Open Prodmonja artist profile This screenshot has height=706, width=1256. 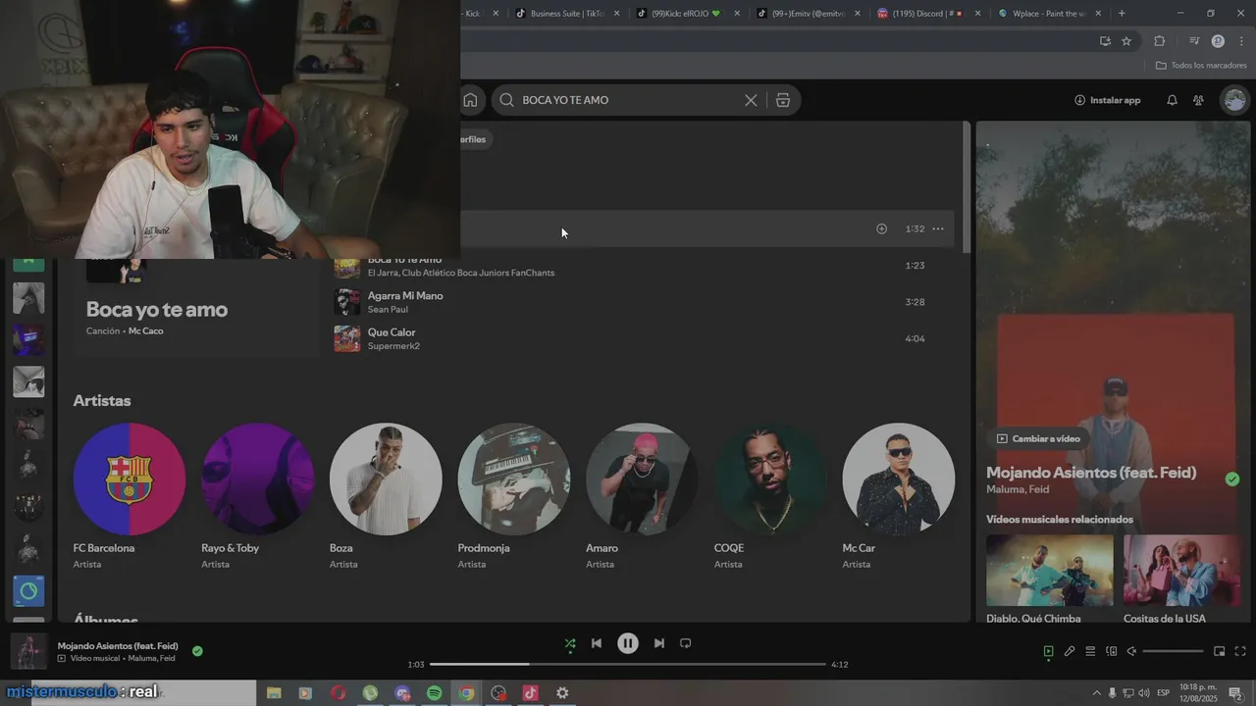click(x=514, y=479)
